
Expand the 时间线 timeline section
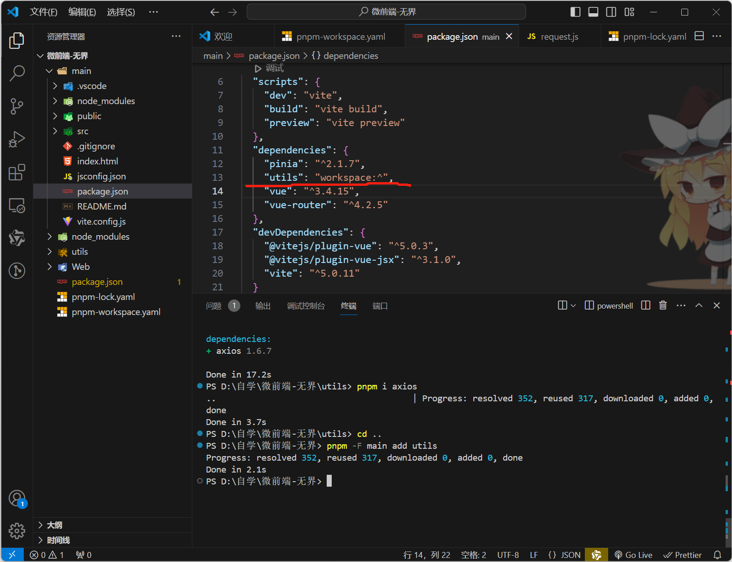click(x=113, y=540)
